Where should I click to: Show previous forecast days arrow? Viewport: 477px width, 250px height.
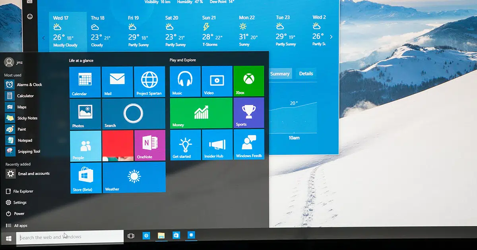point(43,38)
